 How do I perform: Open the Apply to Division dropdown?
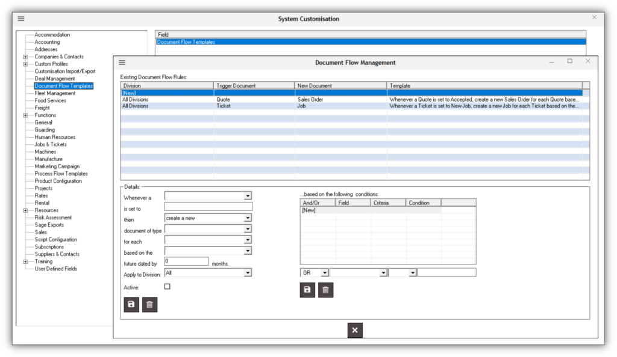point(248,273)
